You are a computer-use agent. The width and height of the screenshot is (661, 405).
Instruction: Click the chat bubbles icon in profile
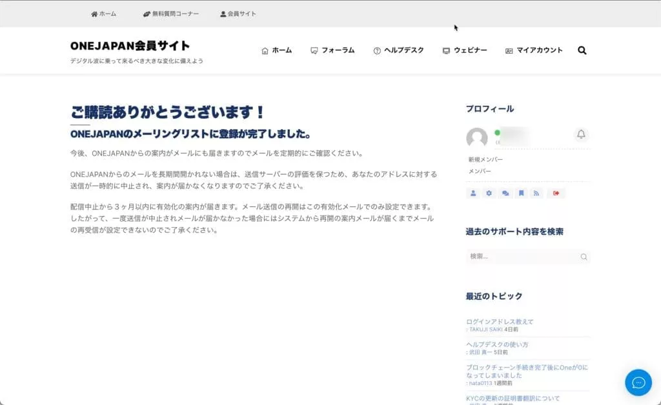click(505, 193)
